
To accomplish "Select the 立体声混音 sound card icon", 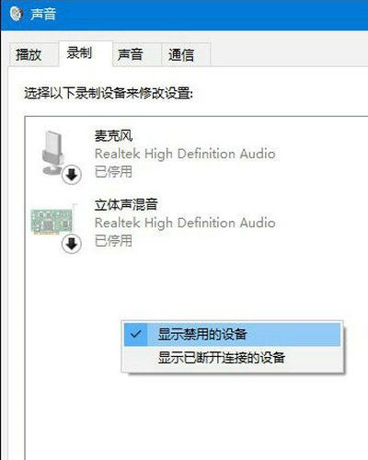I will tap(52, 222).
